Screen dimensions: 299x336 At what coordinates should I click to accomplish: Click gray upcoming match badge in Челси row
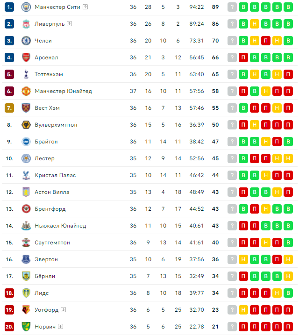tap(232, 41)
